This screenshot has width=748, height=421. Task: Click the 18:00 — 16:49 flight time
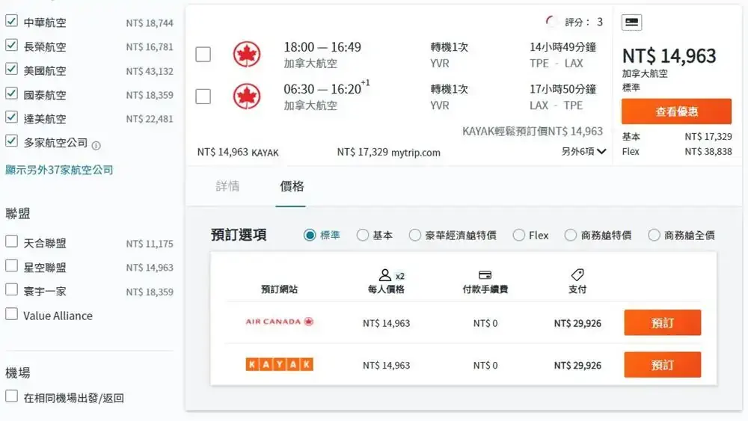coord(322,47)
